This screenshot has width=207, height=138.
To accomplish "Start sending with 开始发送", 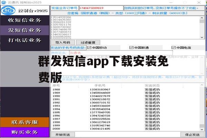I will [63, 135].
